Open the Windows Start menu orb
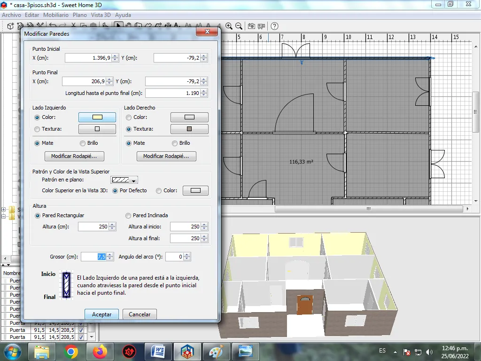481x361 pixels. (12, 352)
